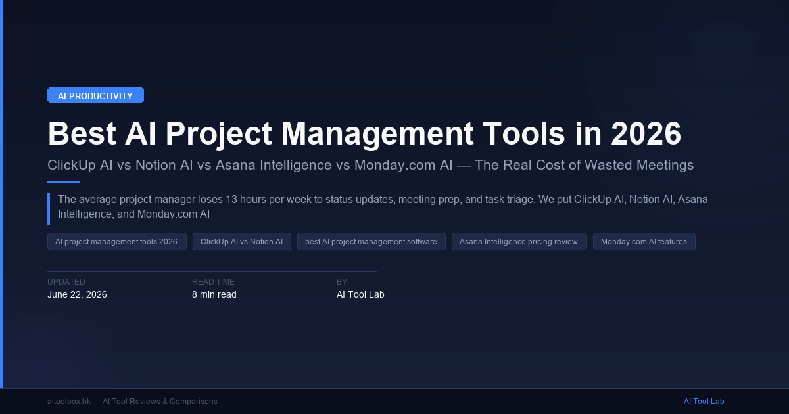789x414 pixels.
Task: Click the author name "AI Tool Lab" under BY
Action: click(360, 294)
